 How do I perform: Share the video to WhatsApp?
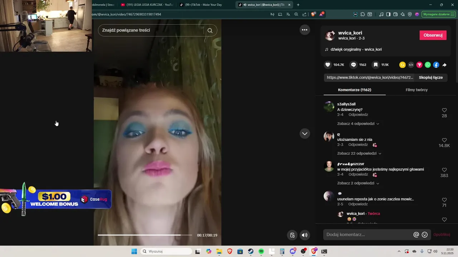click(x=428, y=65)
